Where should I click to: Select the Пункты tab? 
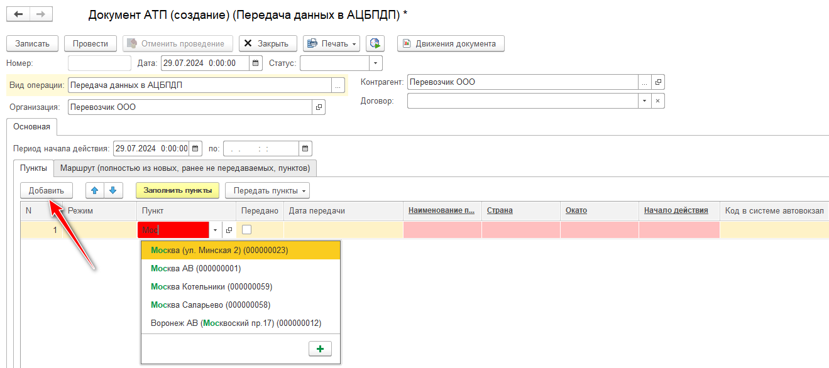[x=33, y=168]
